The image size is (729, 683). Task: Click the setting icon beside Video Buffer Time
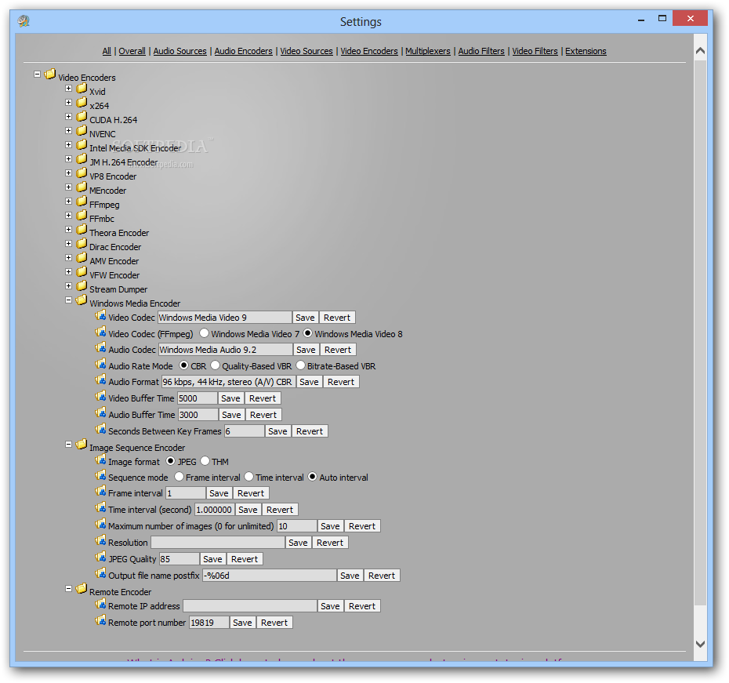click(x=100, y=397)
